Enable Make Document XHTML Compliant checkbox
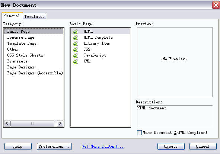 click(139, 132)
